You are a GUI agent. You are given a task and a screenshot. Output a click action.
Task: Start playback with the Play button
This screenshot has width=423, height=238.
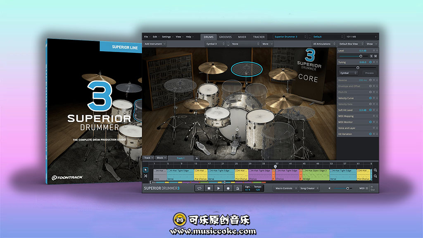pyautogui.click(x=219, y=188)
